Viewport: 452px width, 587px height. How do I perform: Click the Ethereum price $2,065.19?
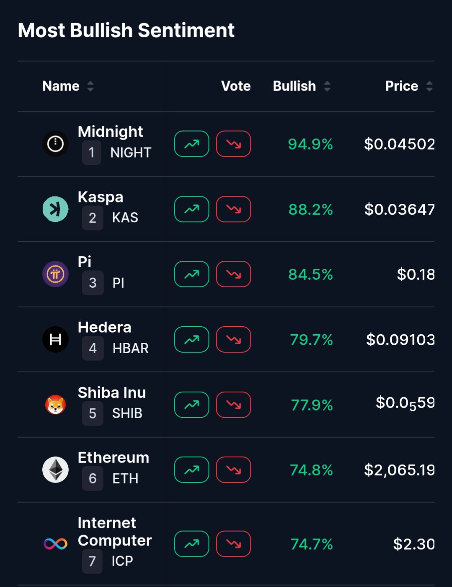(399, 470)
